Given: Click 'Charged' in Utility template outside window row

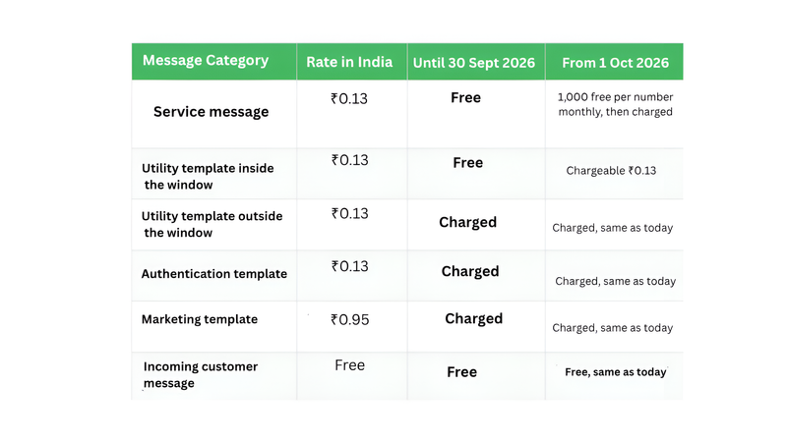Looking at the screenshot, I should tap(468, 223).
